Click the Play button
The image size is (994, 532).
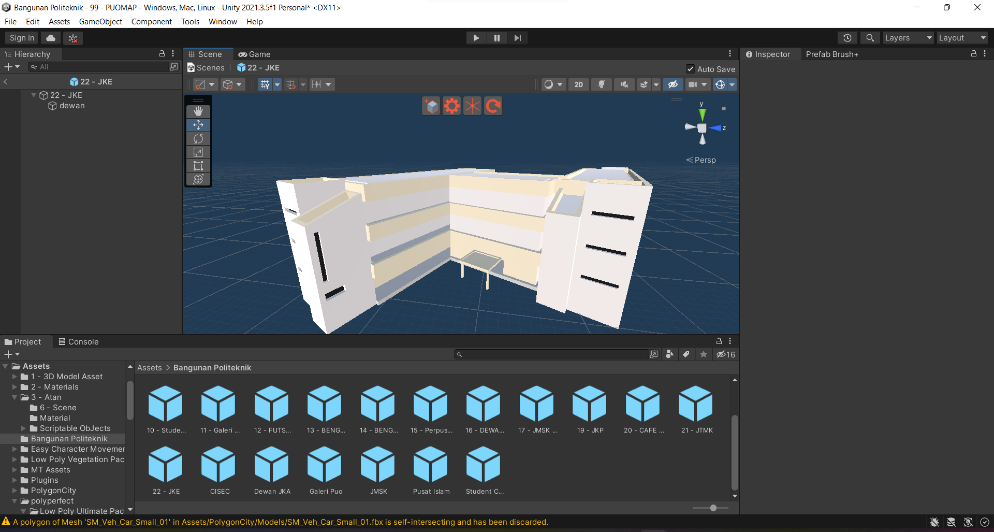click(x=476, y=38)
